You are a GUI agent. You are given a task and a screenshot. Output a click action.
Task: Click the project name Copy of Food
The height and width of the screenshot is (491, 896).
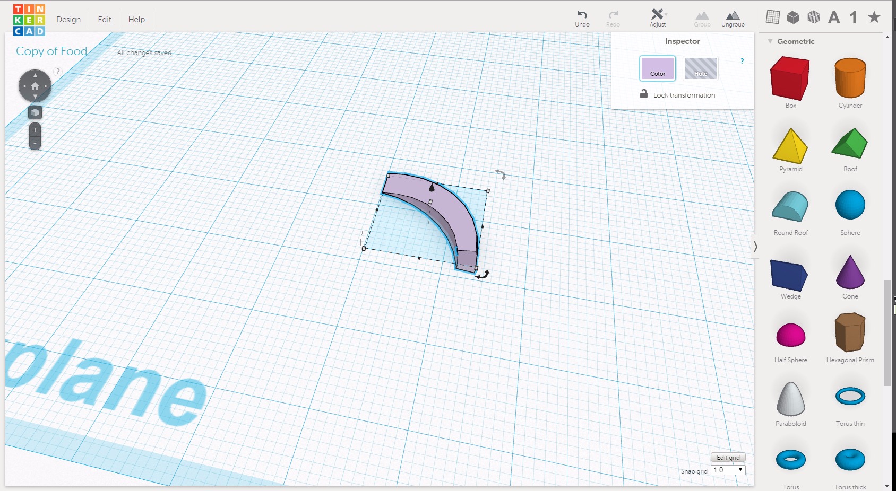[x=51, y=51]
